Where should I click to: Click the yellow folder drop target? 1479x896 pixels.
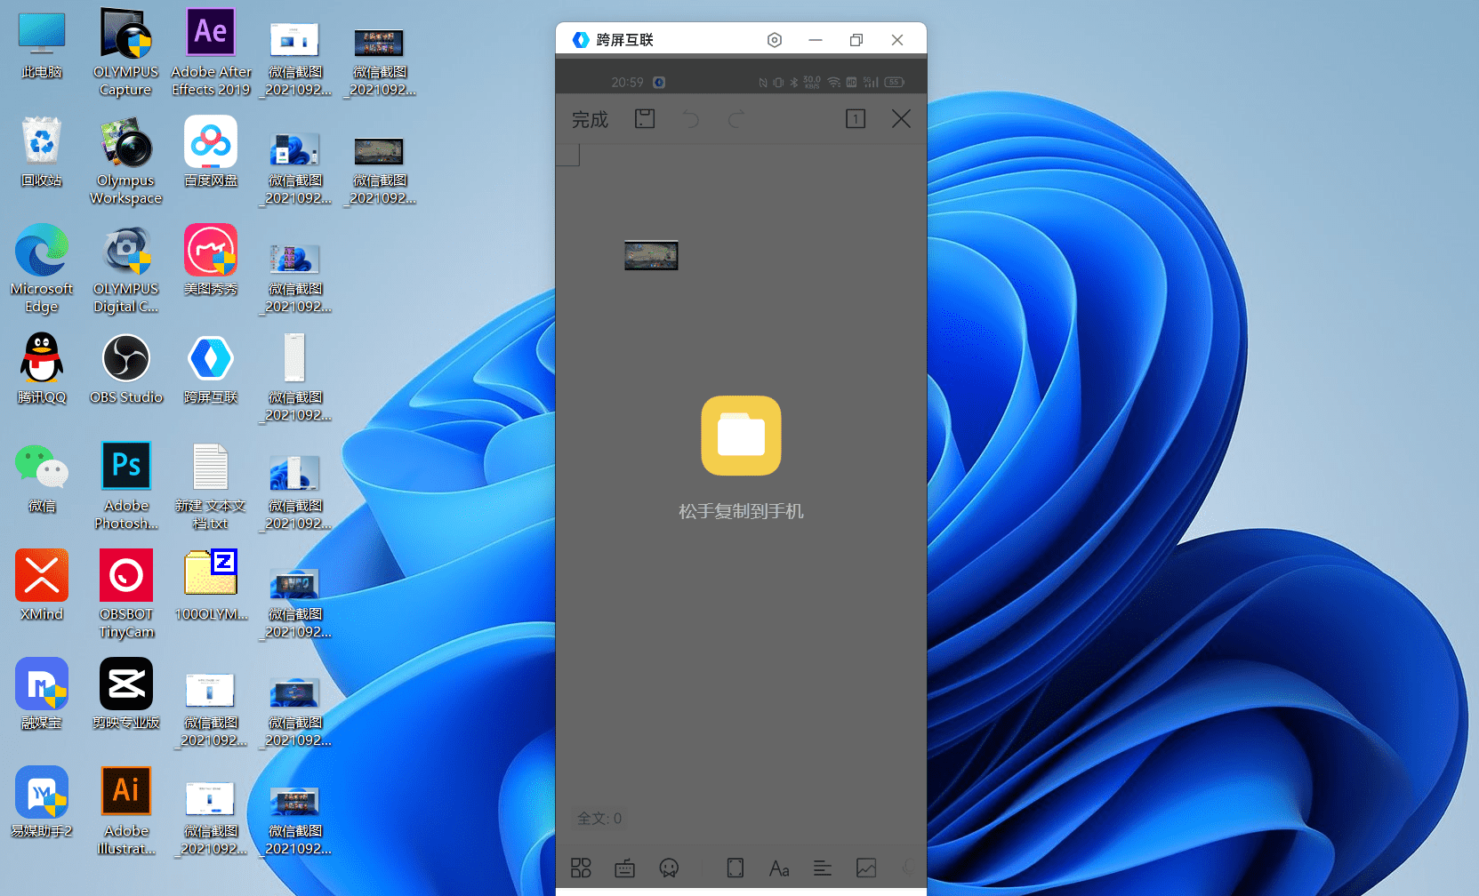741,436
